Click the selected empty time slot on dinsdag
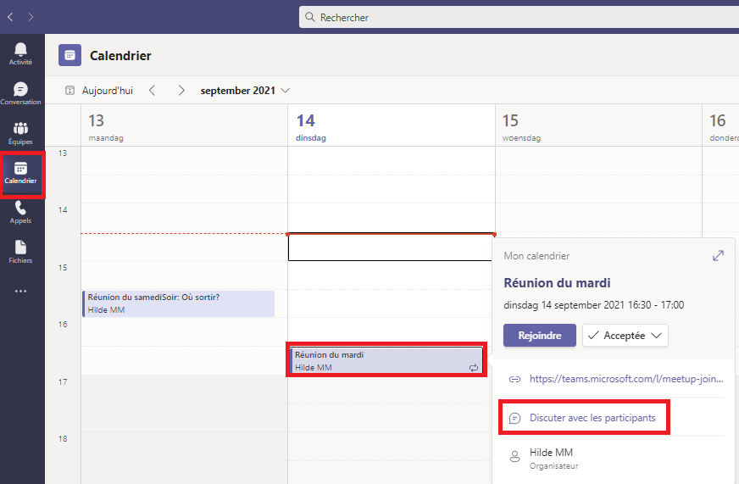This screenshot has height=484, width=739. click(x=390, y=247)
